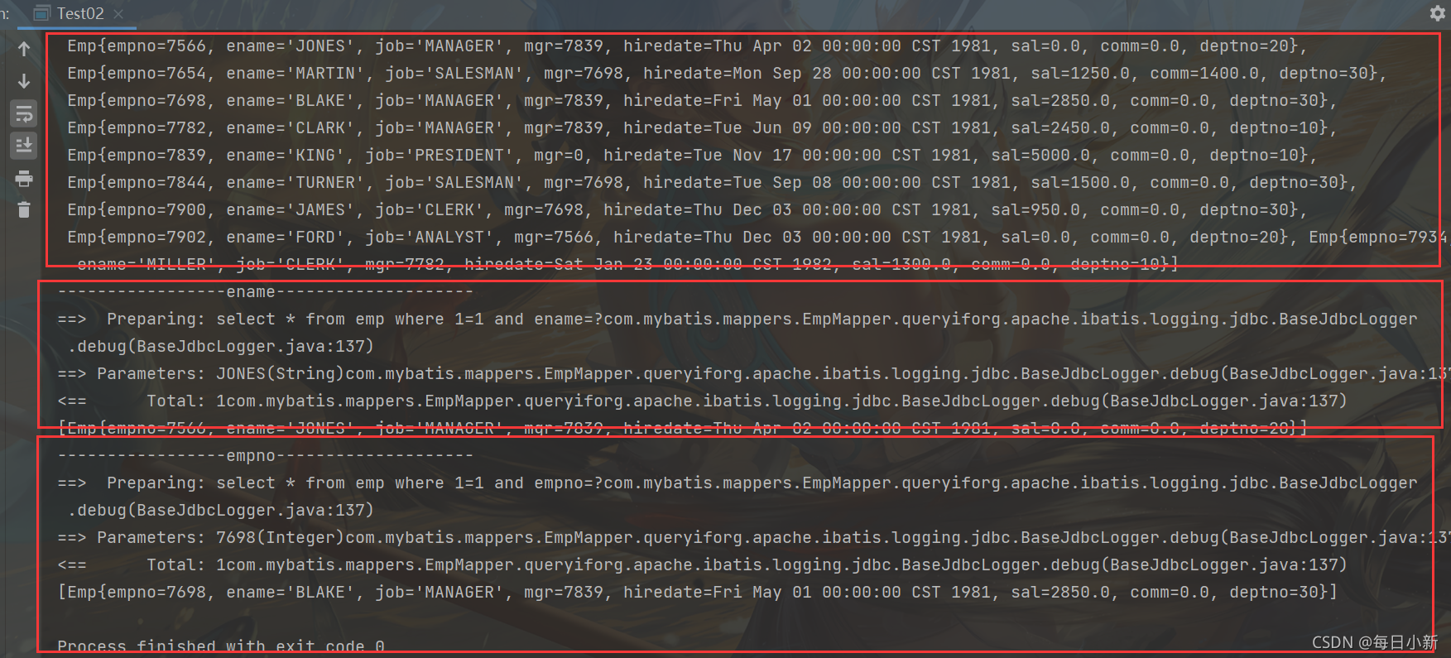Open run tool window settings gear
The width and height of the screenshot is (1451, 658).
pyautogui.click(x=1438, y=13)
